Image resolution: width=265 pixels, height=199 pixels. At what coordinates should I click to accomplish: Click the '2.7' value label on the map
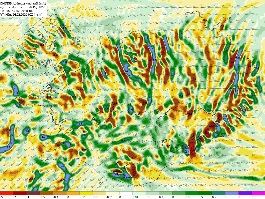pyautogui.click(x=225, y=118)
